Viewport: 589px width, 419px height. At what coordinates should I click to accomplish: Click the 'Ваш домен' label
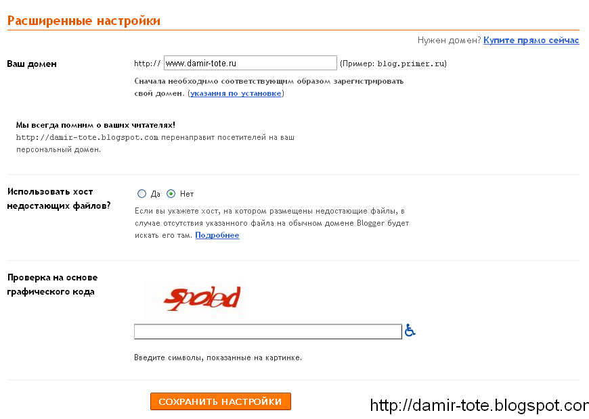[x=32, y=64]
